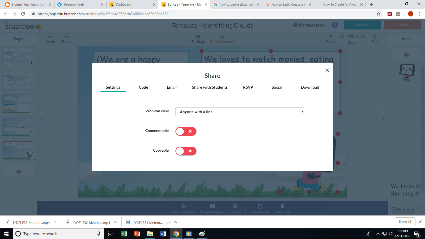The height and width of the screenshot is (239, 425).
Task: Open Buncee help with the question mark icon
Action: [x=334, y=25]
